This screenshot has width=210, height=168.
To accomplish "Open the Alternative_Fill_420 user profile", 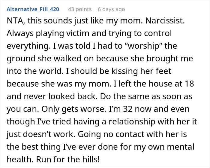I will tap(33, 9).
